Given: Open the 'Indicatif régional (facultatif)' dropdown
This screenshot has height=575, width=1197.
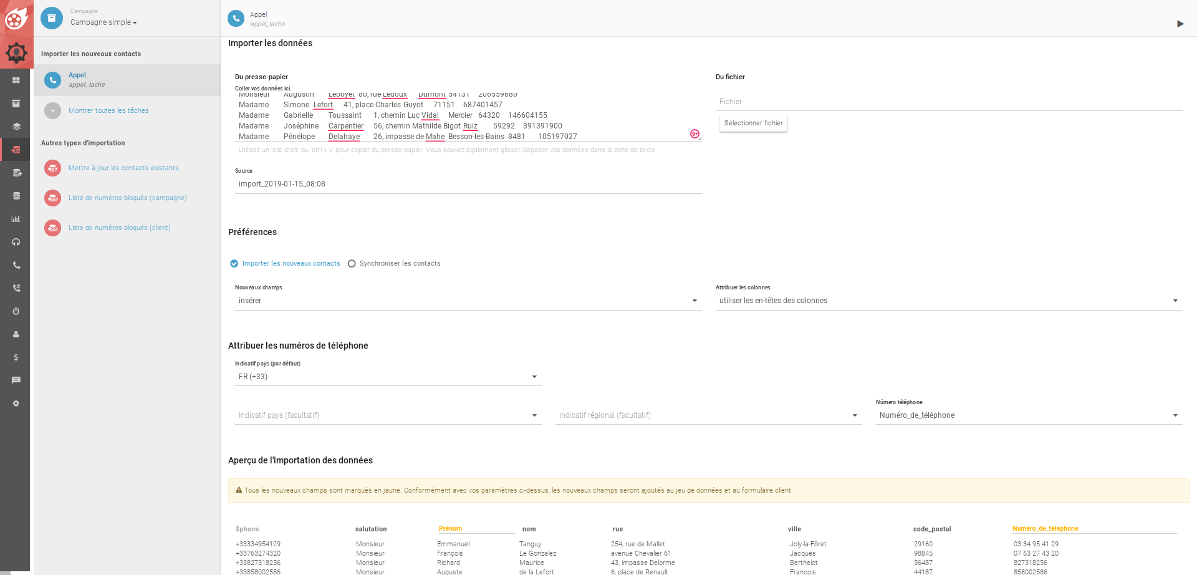Looking at the screenshot, I should point(709,415).
